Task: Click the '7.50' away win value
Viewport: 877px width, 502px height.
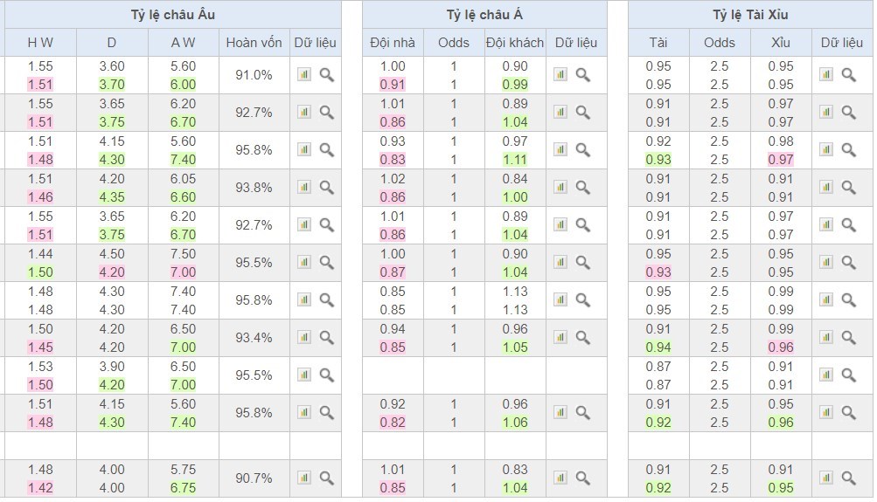Action: pyautogui.click(x=183, y=254)
